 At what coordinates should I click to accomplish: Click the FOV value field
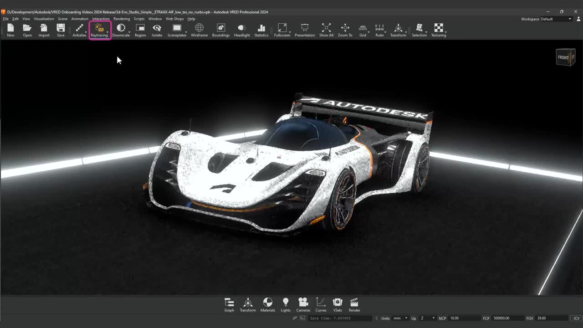(x=552, y=318)
